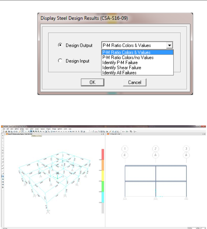Click the snap to intersections sidebar icon
Image resolution: width=207 pixels, height=229 pixels.
pos(3,182)
